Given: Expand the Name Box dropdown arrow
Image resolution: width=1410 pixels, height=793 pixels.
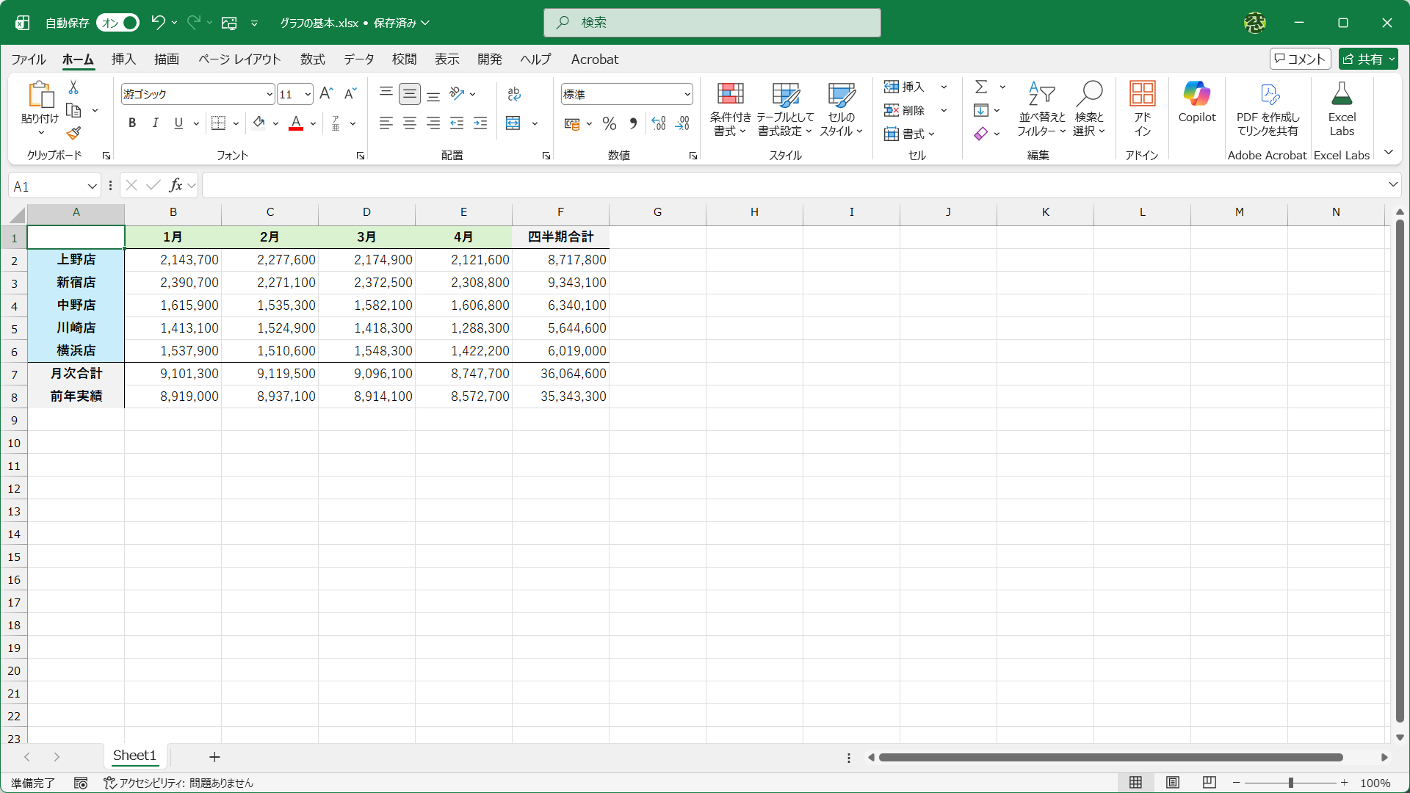Looking at the screenshot, I should [x=92, y=187].
